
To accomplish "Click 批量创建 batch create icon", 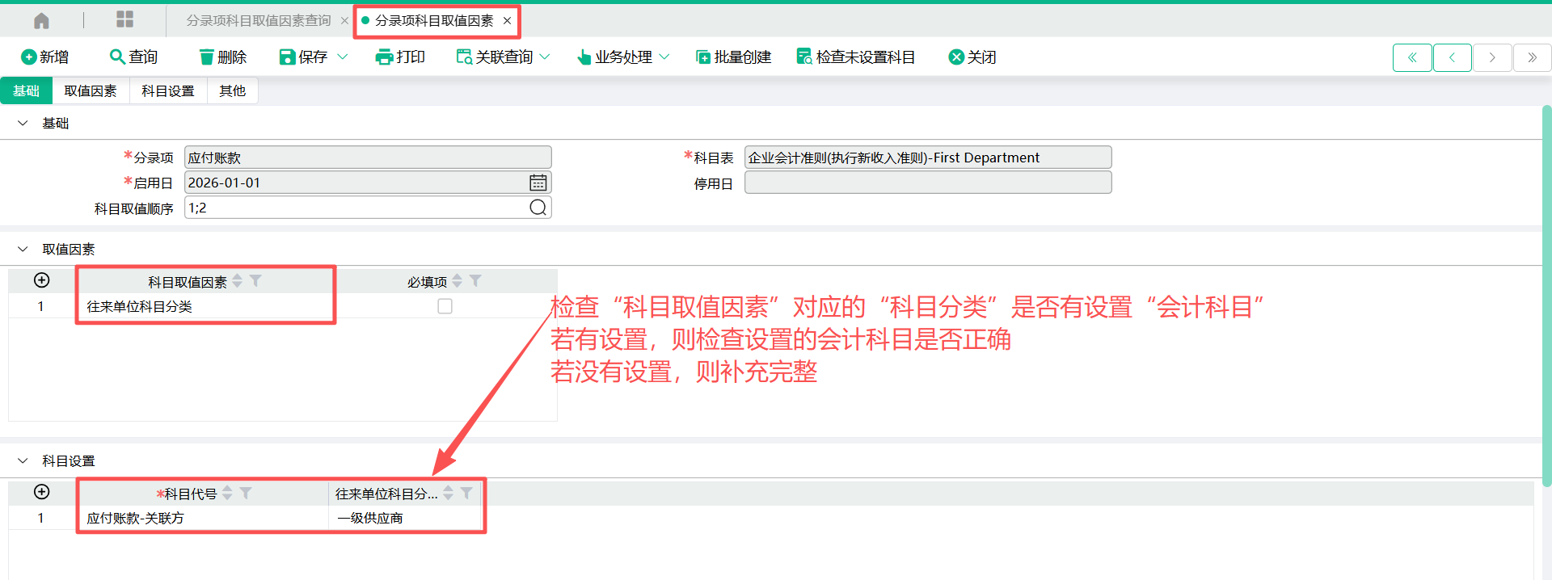I will 702,57.
